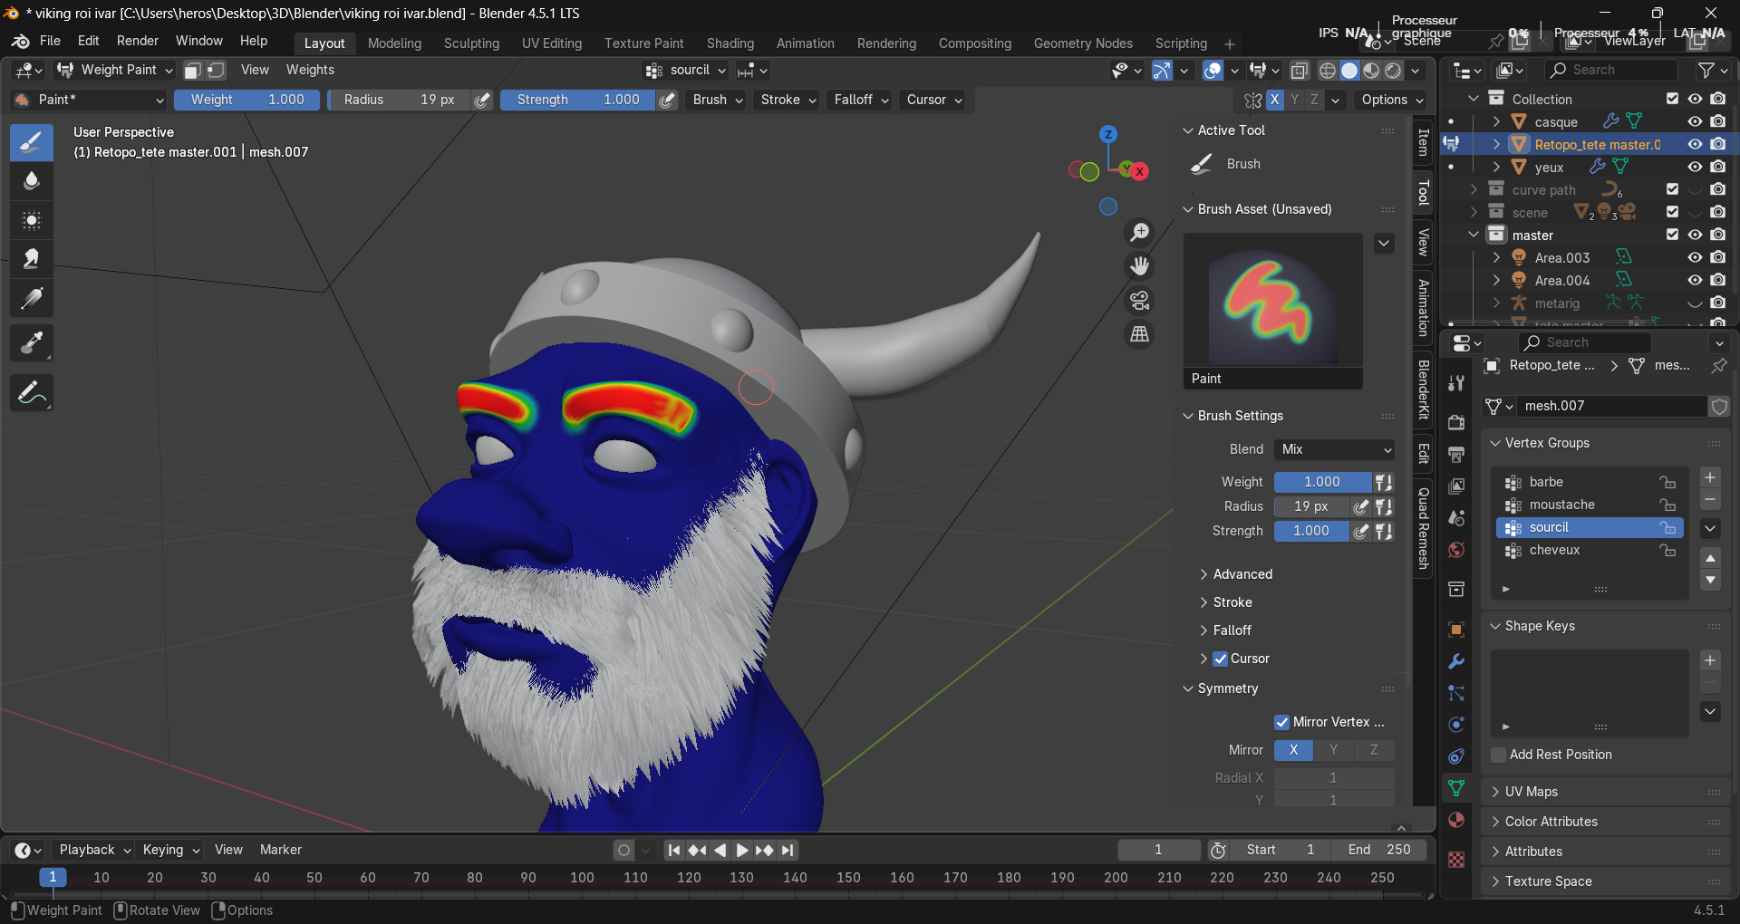Hide the casque object in outliner
Screen dimensions: 1740x924
click(x=1694, y=121)
